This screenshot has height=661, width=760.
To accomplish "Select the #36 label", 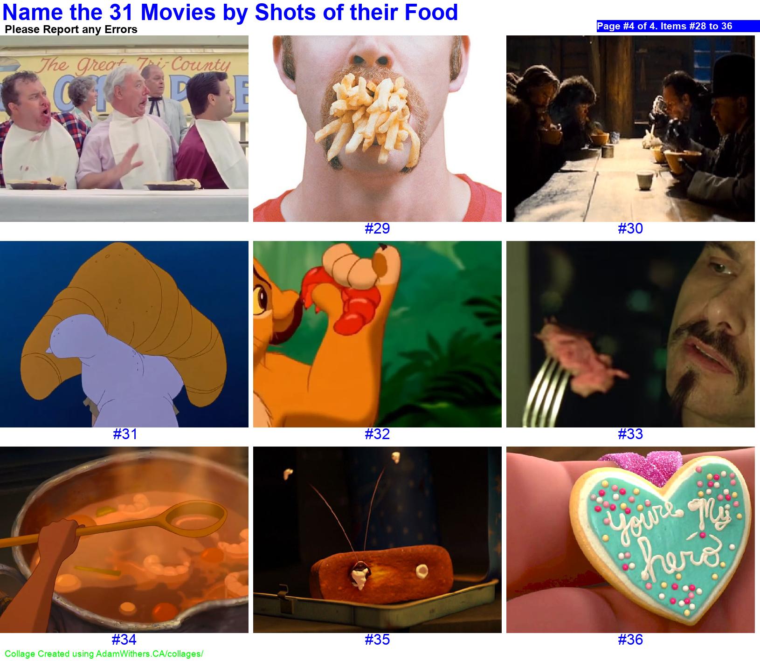I will 630,640.
